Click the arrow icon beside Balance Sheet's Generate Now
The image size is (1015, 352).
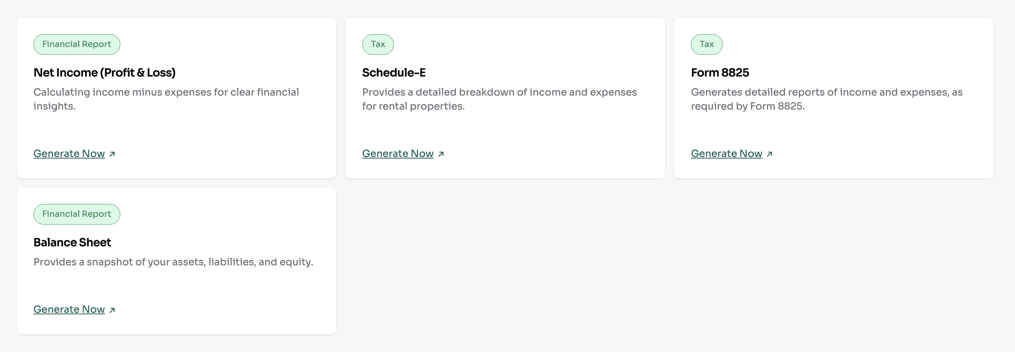pyautogui.click(x=112, y=310)
